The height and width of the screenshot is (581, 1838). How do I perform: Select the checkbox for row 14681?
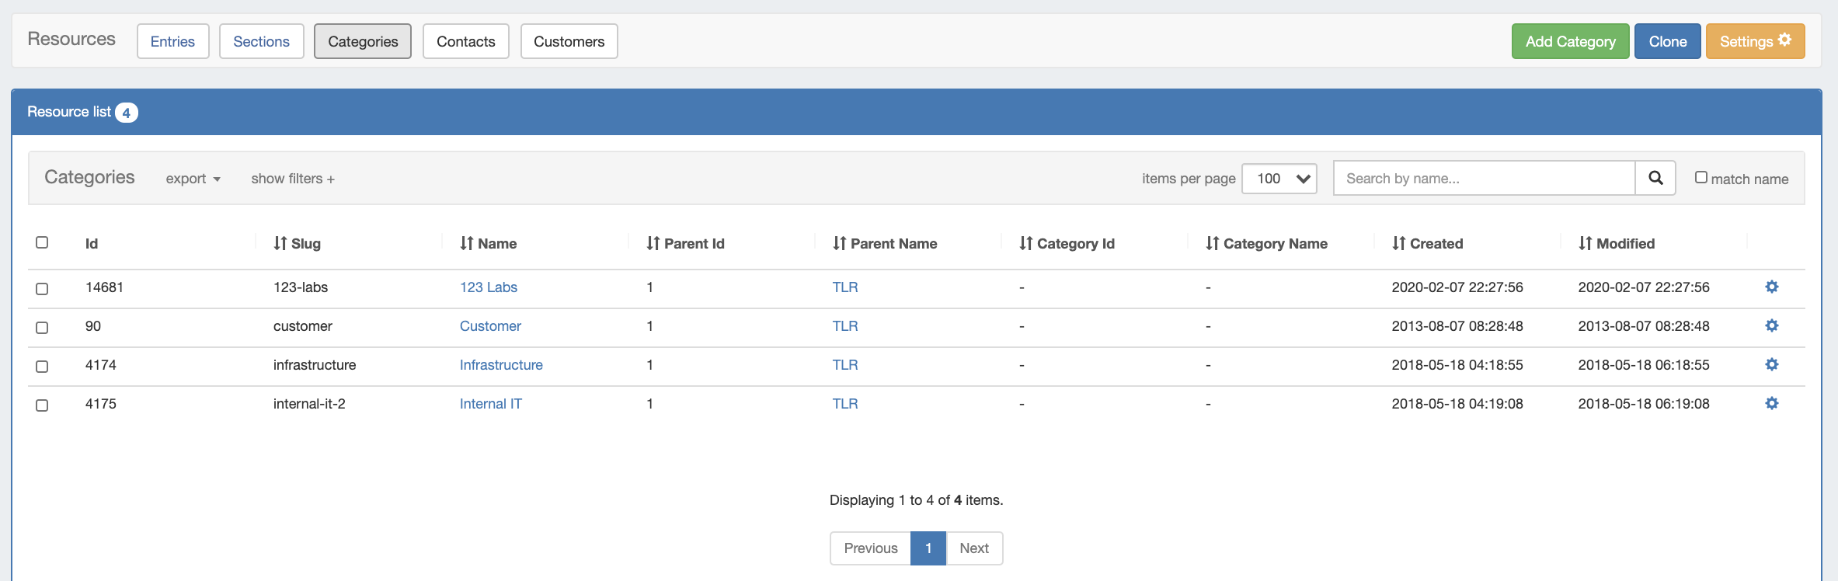click(42, 289)
